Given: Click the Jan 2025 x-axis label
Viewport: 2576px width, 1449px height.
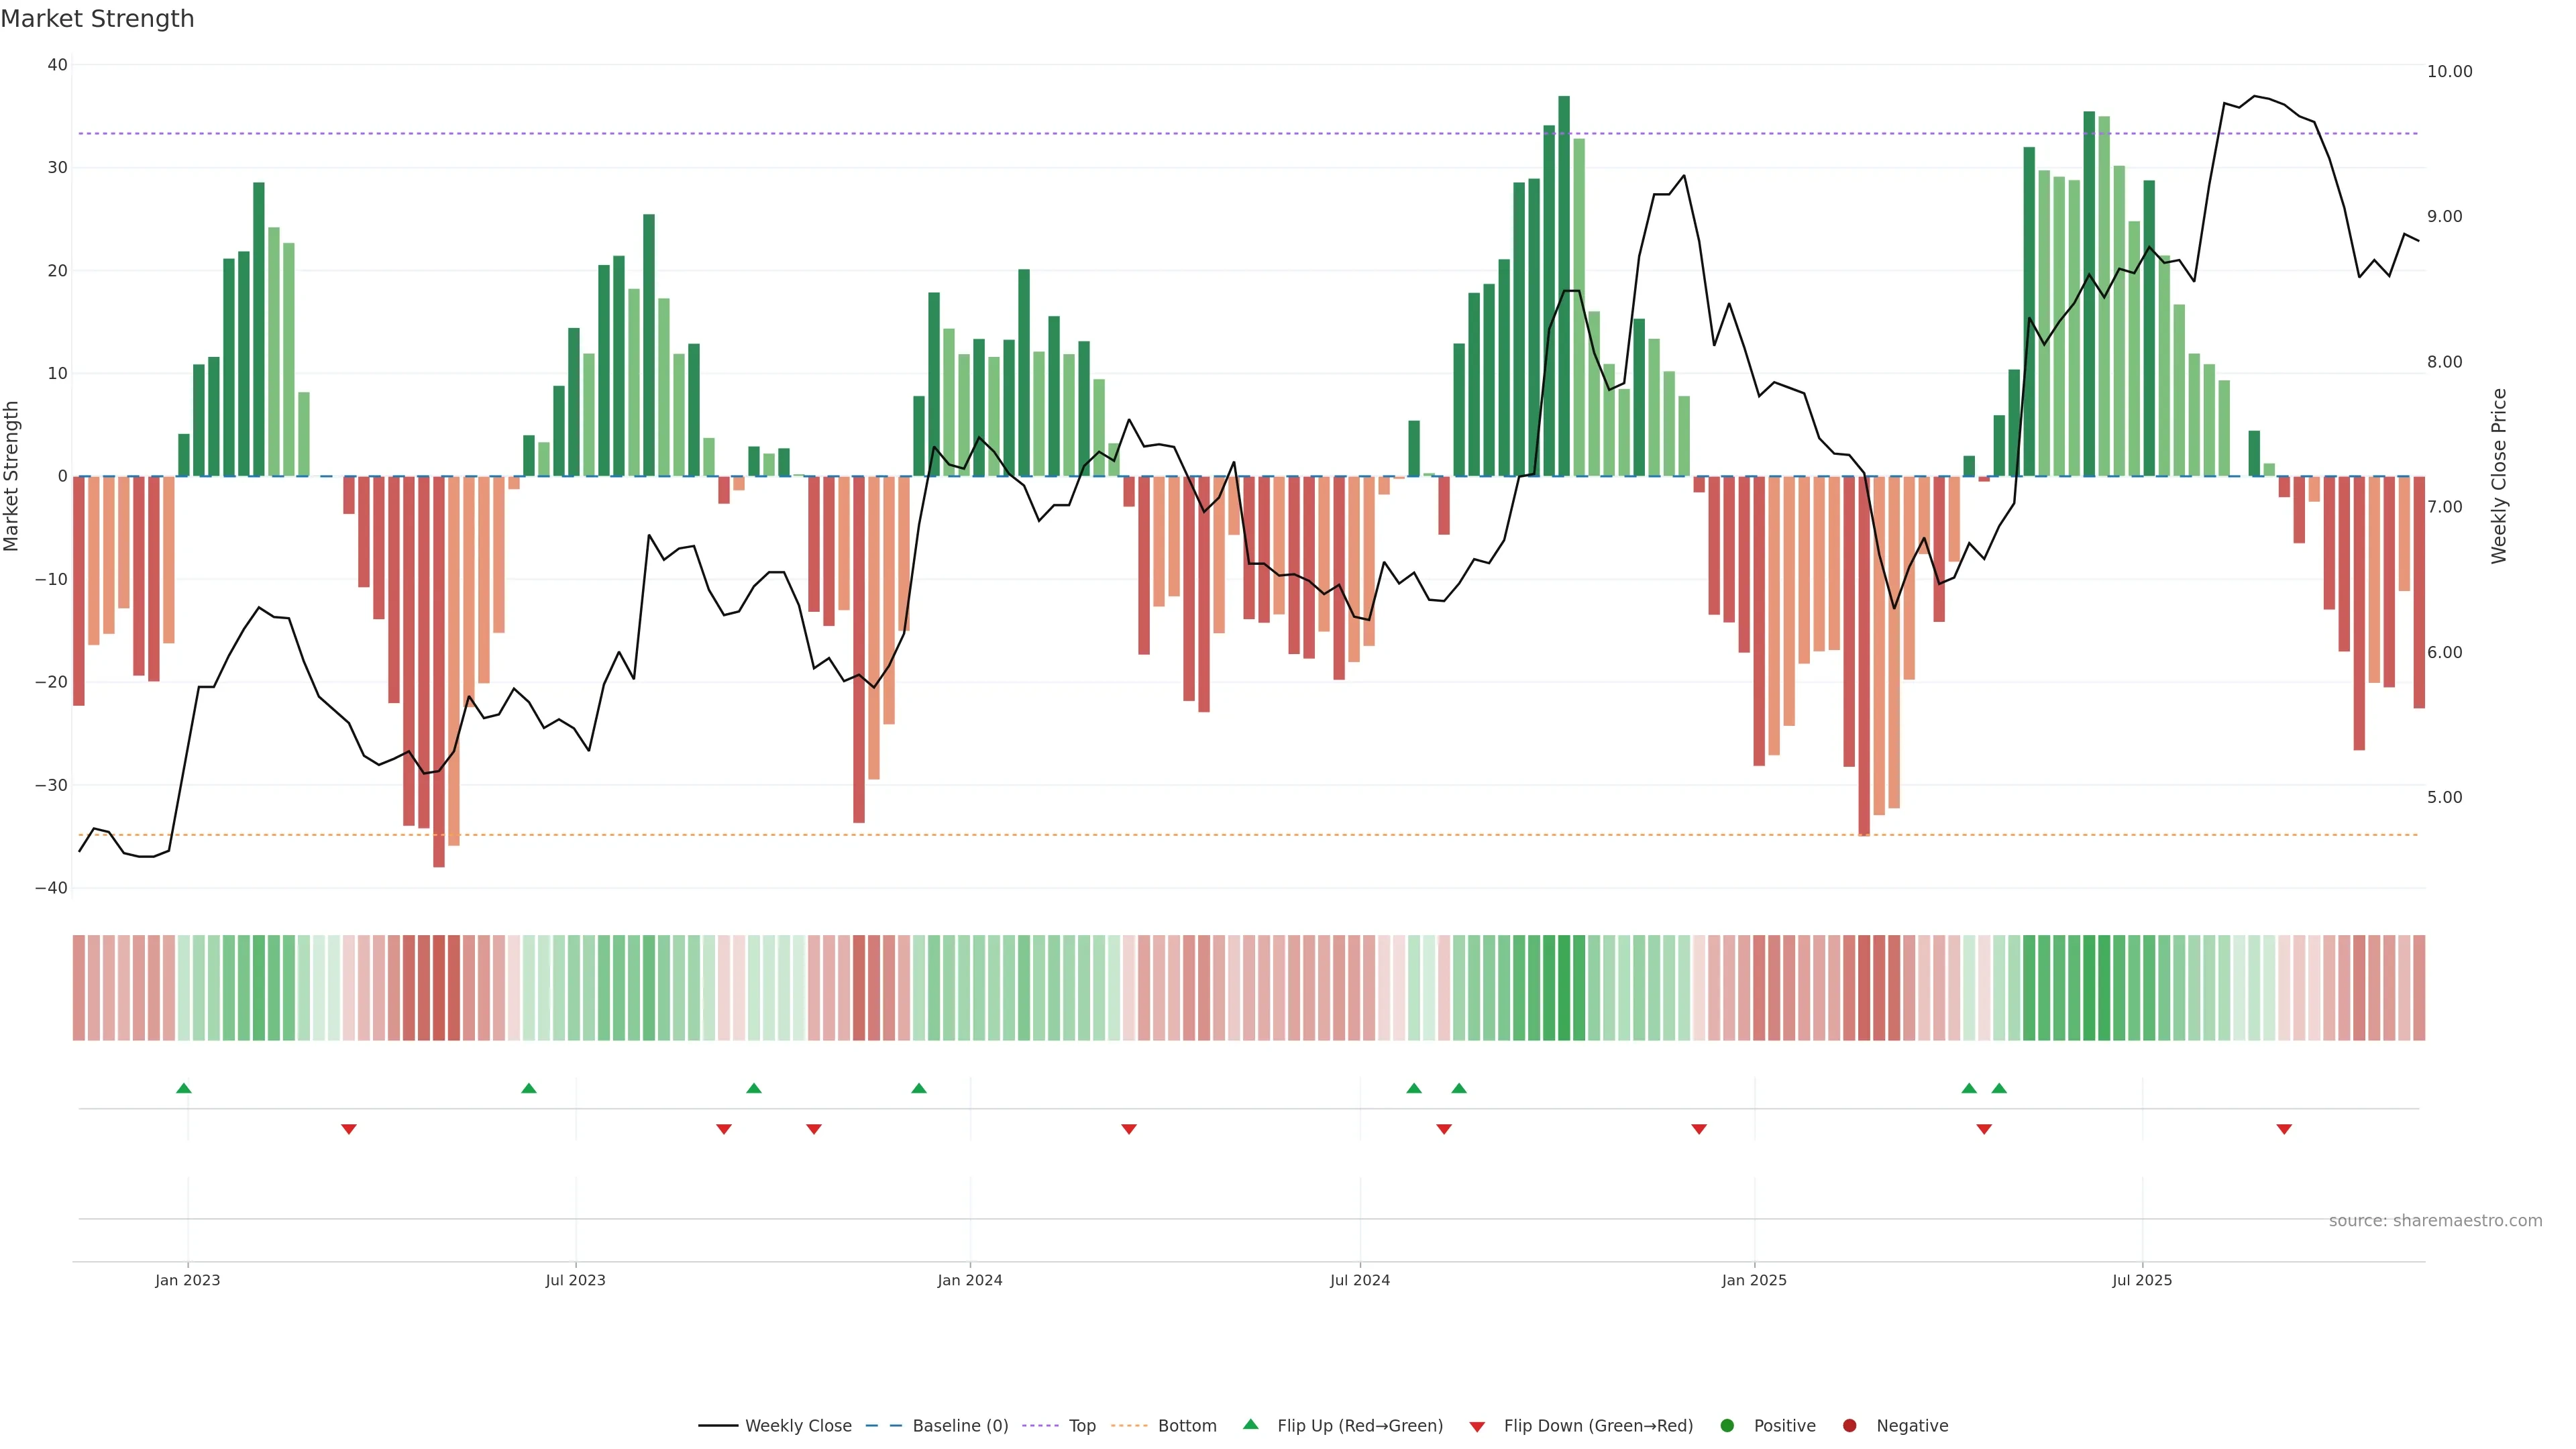Looking at the screenshot, I should coord(1754,1280).
